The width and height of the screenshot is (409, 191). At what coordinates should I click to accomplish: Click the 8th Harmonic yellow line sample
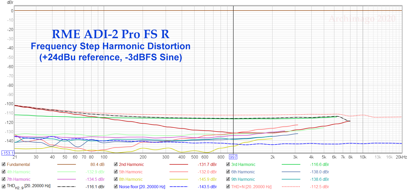[x=179, y=179]
